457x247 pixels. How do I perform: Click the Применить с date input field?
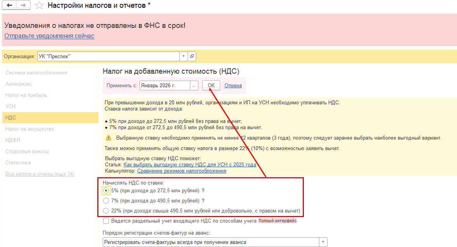pyautogui.click(x=165, y=86)
